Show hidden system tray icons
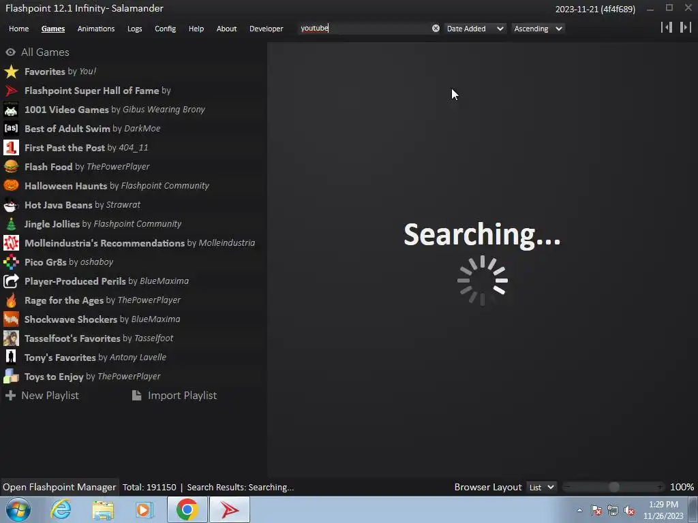The width and height of the screenshot is (698, 523). (x=579, y=510)
